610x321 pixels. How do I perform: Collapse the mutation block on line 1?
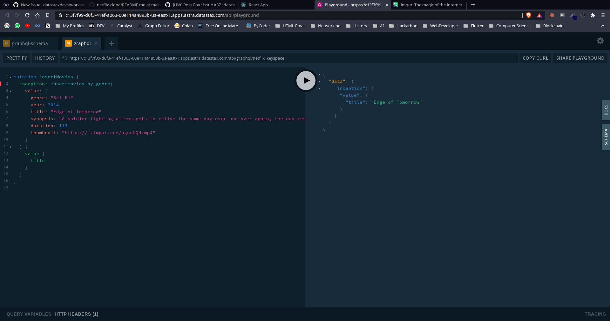pyautogui.click(x=10, y=77)
